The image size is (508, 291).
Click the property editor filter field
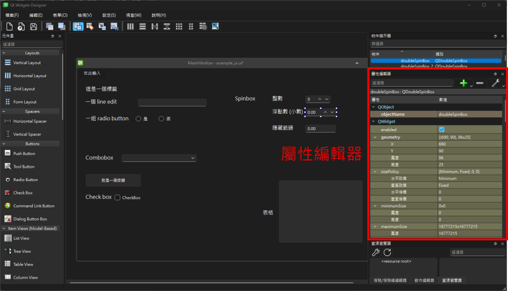click(x=412, y=83)
